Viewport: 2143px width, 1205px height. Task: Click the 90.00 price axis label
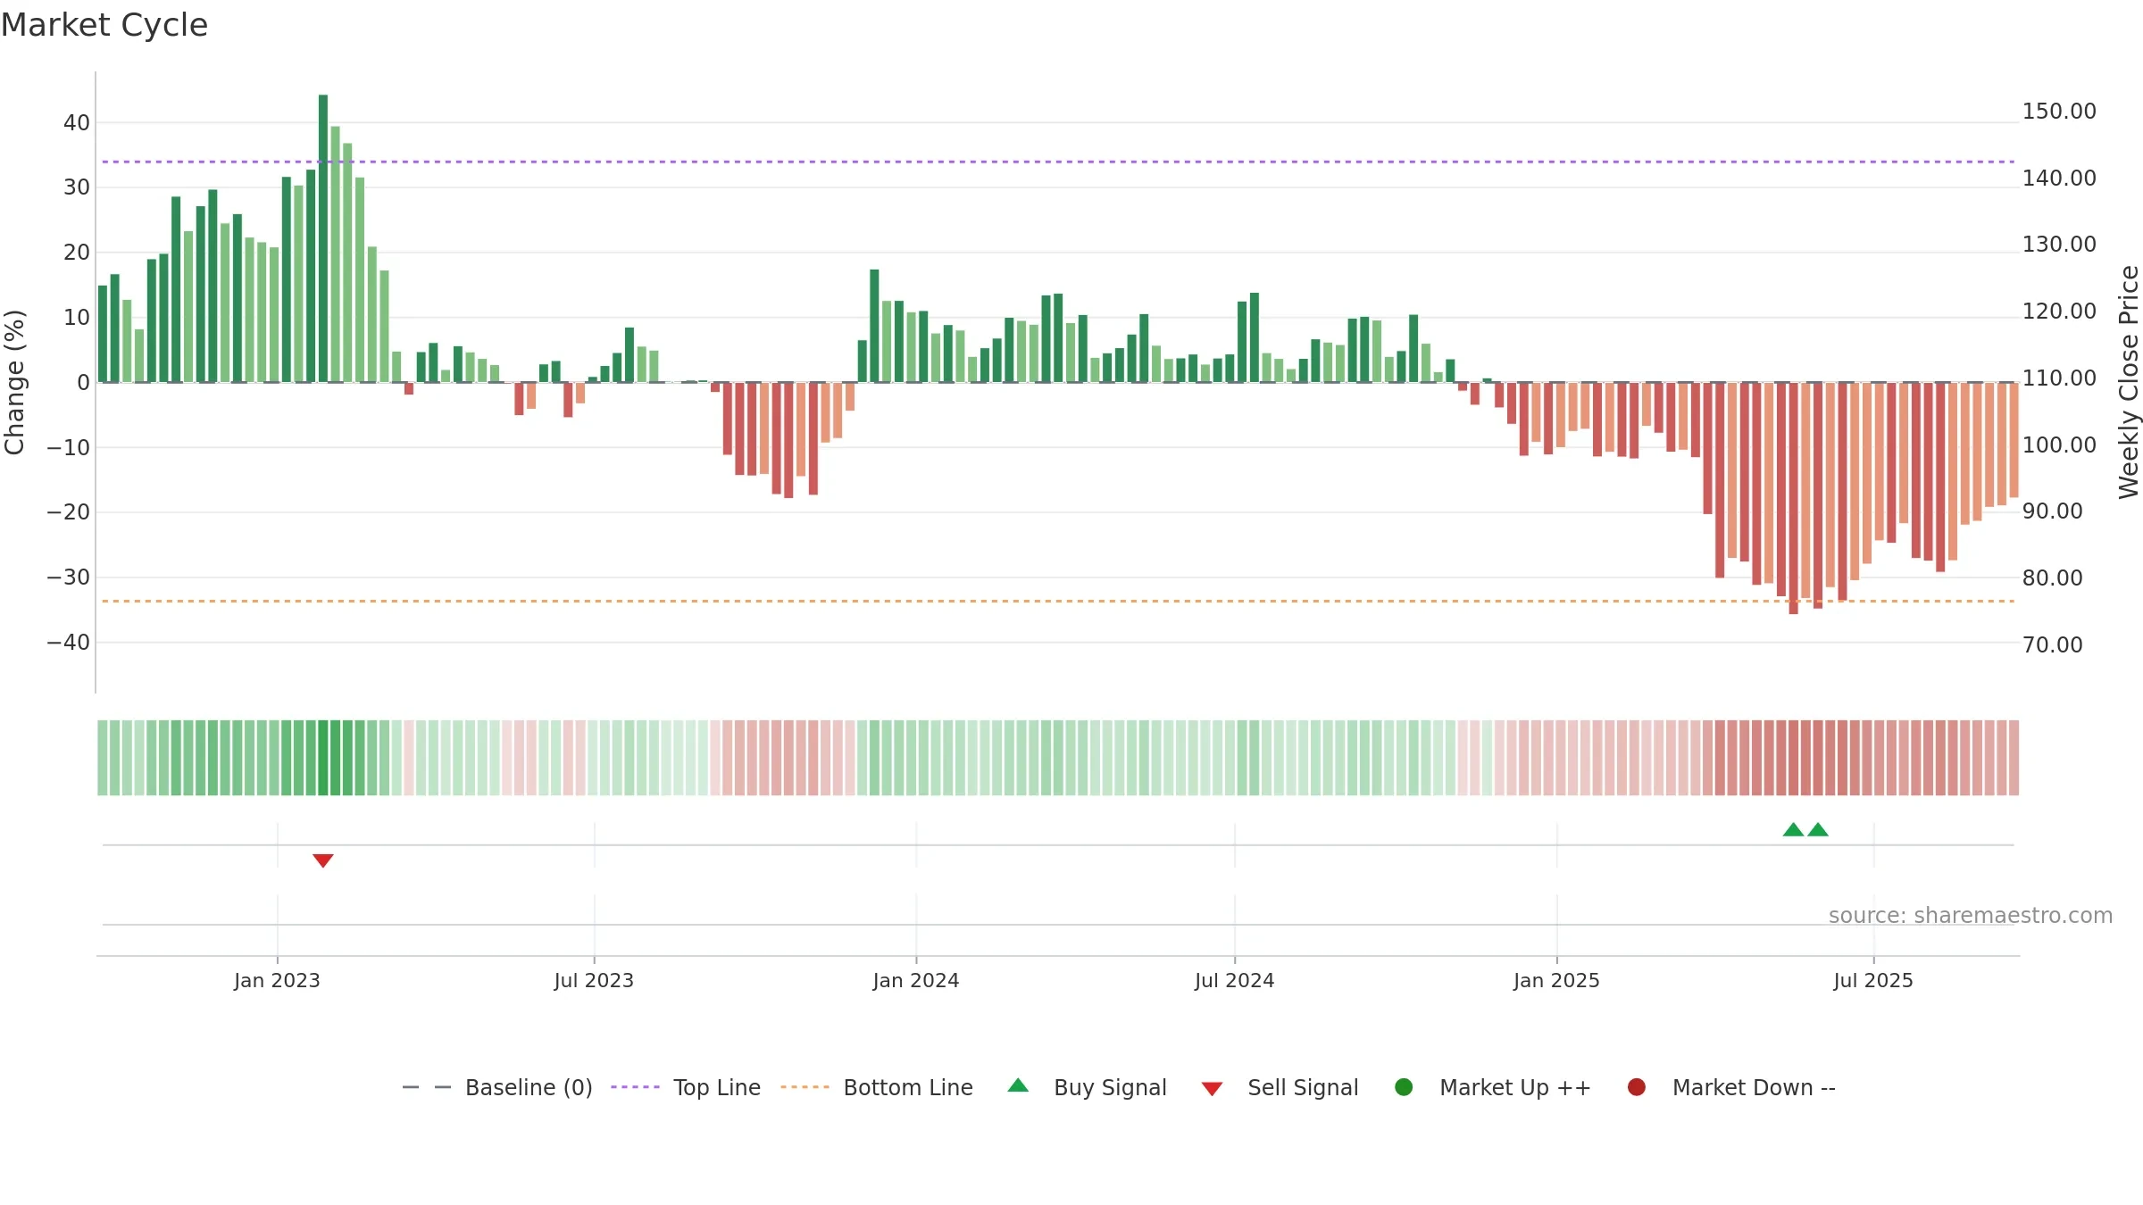click(x=2052, y=511)
